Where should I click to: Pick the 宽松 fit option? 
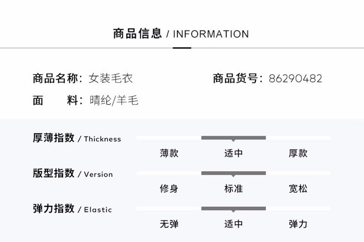(x=298, y=189)
